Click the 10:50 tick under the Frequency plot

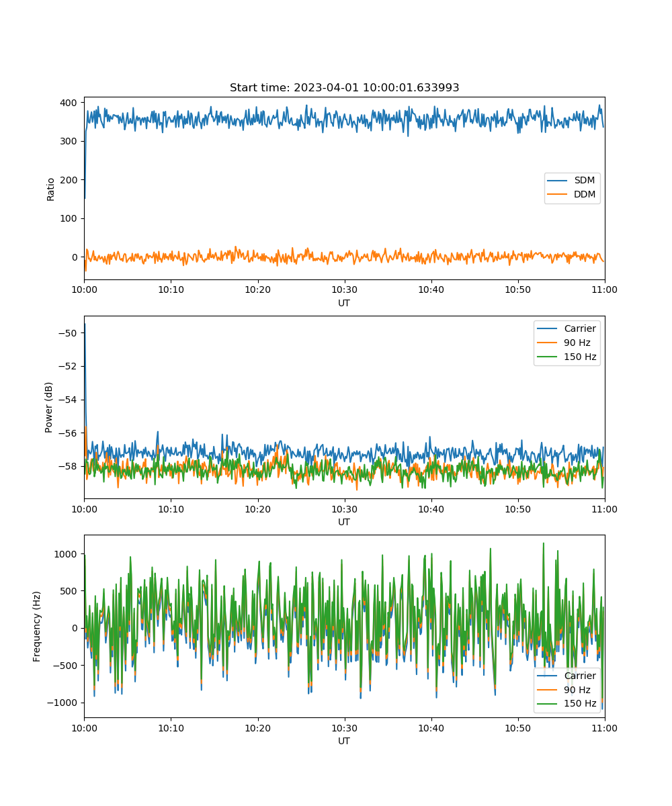point(518,727)
